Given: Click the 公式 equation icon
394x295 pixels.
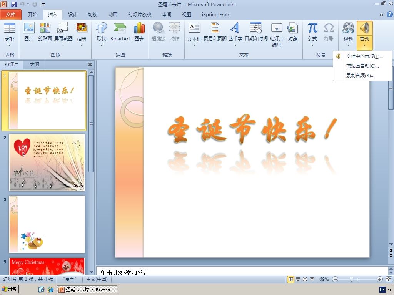Looking at the screenshot, I should pyautogui.click(x=312, y=28).
